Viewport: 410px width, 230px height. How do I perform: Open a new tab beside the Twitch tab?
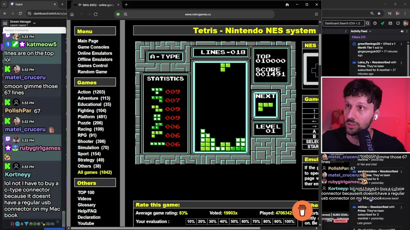(62, 4)
